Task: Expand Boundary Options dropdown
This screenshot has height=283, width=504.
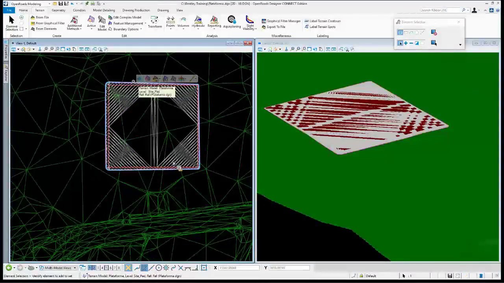Action: click(x=125, y=29)
